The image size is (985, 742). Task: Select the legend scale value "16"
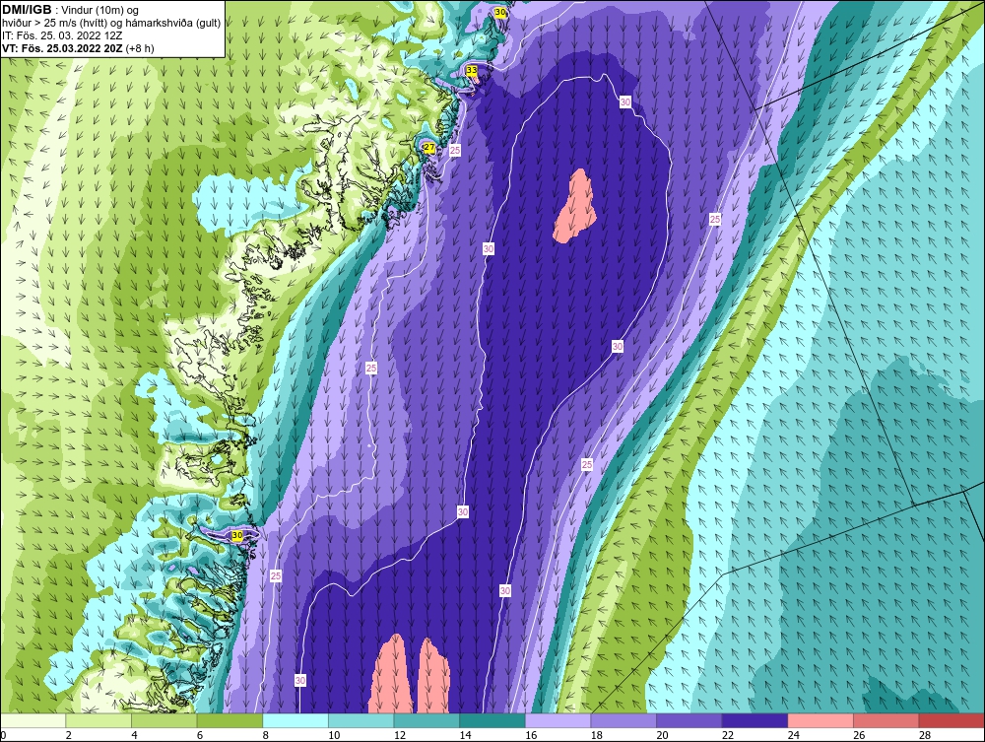[531, 735]
